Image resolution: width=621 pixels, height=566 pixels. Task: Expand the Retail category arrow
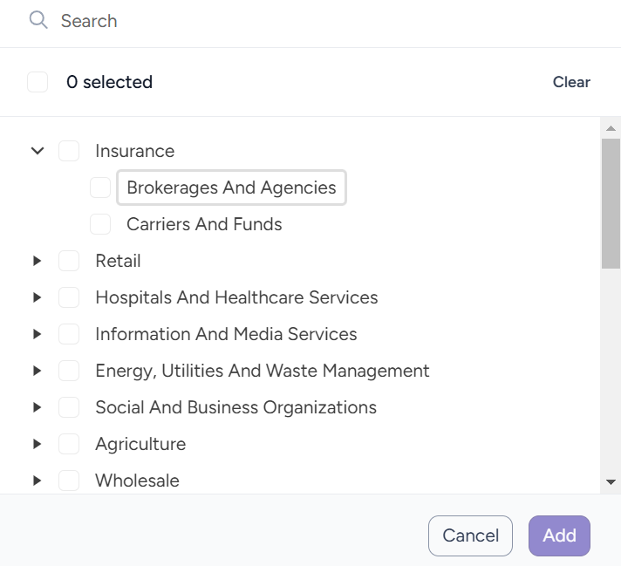38,261
